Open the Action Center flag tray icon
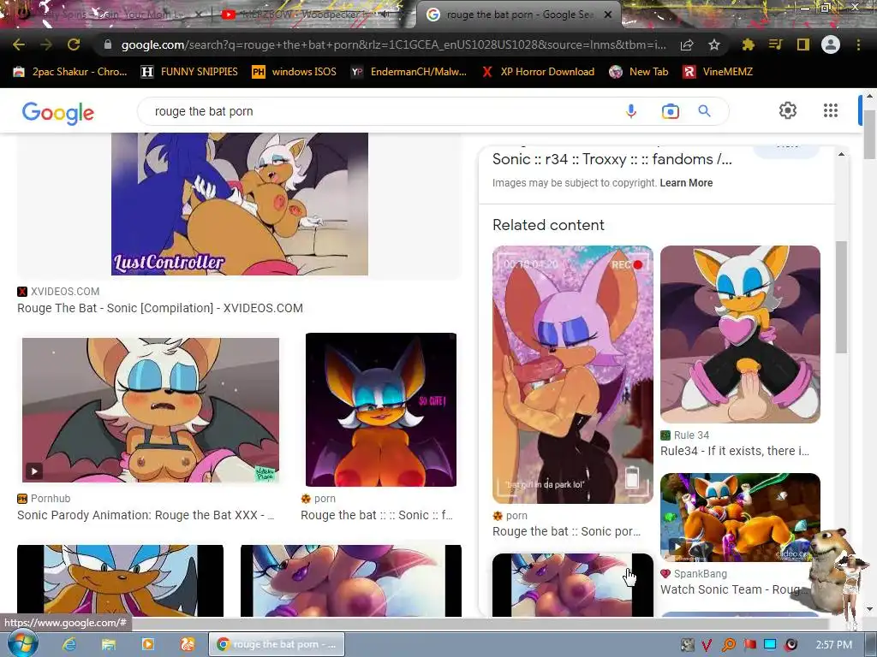 pyautogui.click(x=749, y=645)
